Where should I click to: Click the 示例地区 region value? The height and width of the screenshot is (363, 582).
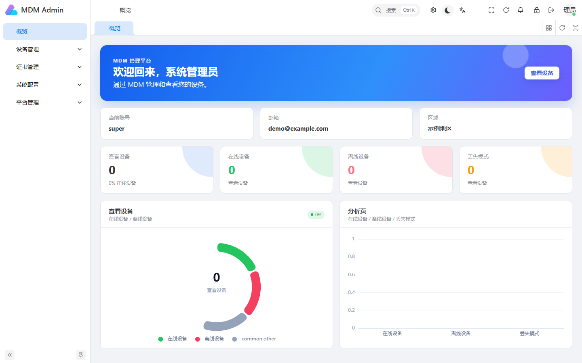(440, 129)
